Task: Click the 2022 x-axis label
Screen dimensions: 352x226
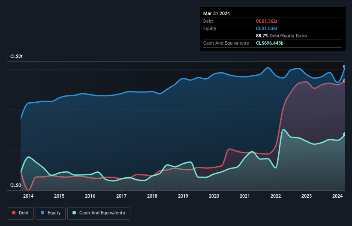Action: click(x=275, y=196)
